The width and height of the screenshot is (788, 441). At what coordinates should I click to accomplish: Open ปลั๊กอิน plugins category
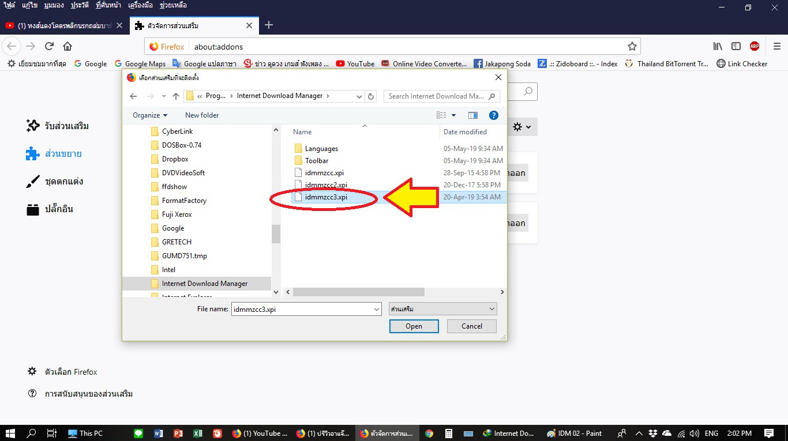pyautogui.click(x=50, y=209)
